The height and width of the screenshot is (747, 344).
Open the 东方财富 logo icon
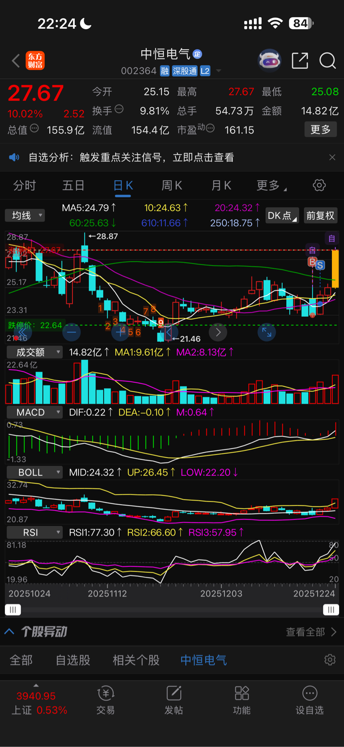(35, 61)
